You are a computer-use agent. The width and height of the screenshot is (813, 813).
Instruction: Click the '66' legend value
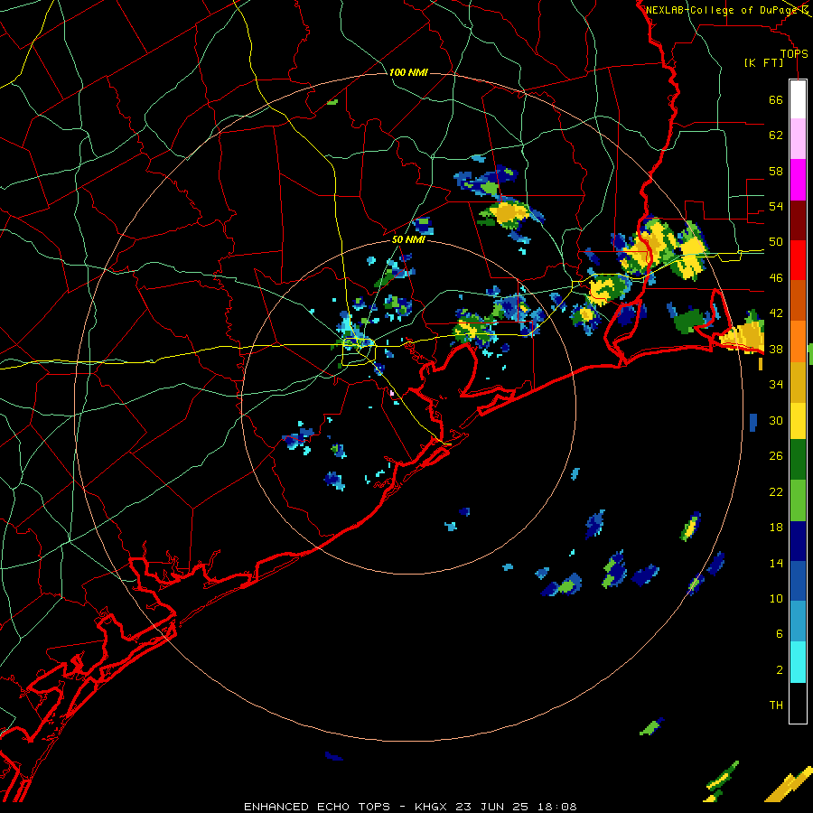pyautogui.click(x=776, y=100)
